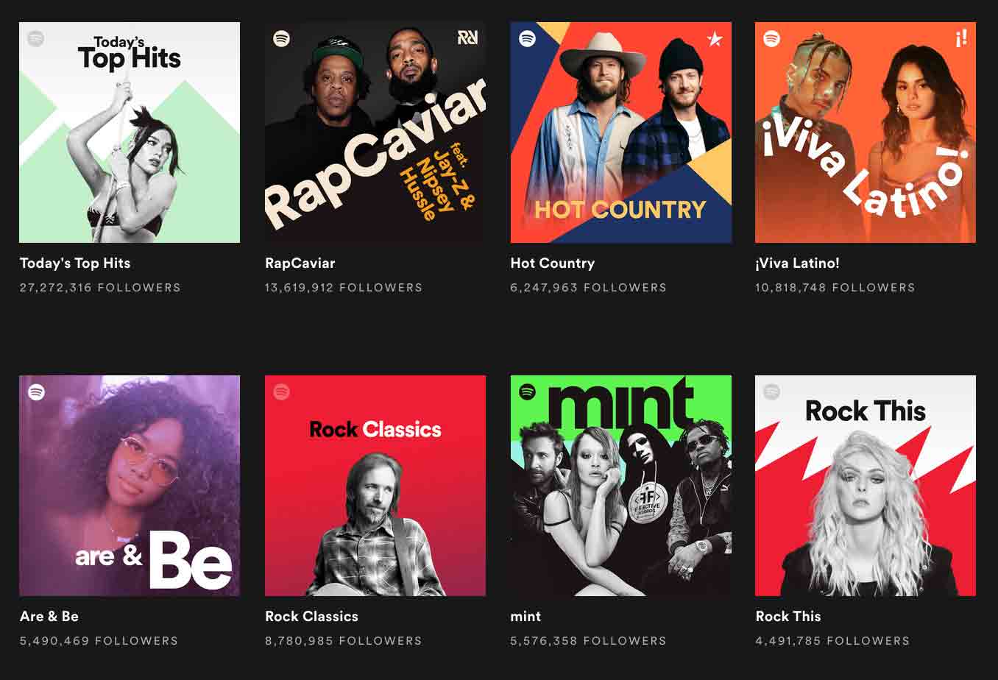This screenshot has width=998, height=680.
Task: Open the mint playlist link
Action: tap(525, 616)
